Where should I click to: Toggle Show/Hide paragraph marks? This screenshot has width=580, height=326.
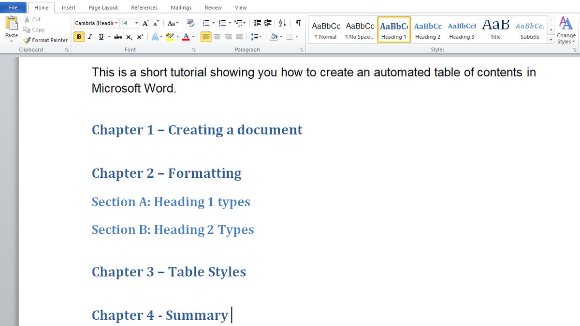point(298,23)
